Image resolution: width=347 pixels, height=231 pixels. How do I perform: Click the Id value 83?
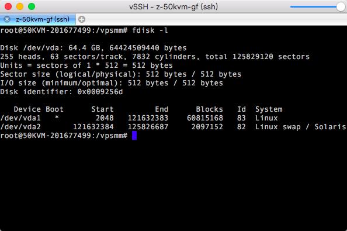click(x=241, y=118)
